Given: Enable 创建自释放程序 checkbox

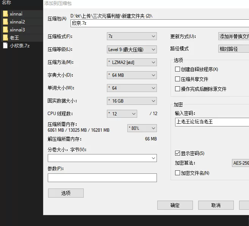Looking at the screenshot, I should pos(177,69).
